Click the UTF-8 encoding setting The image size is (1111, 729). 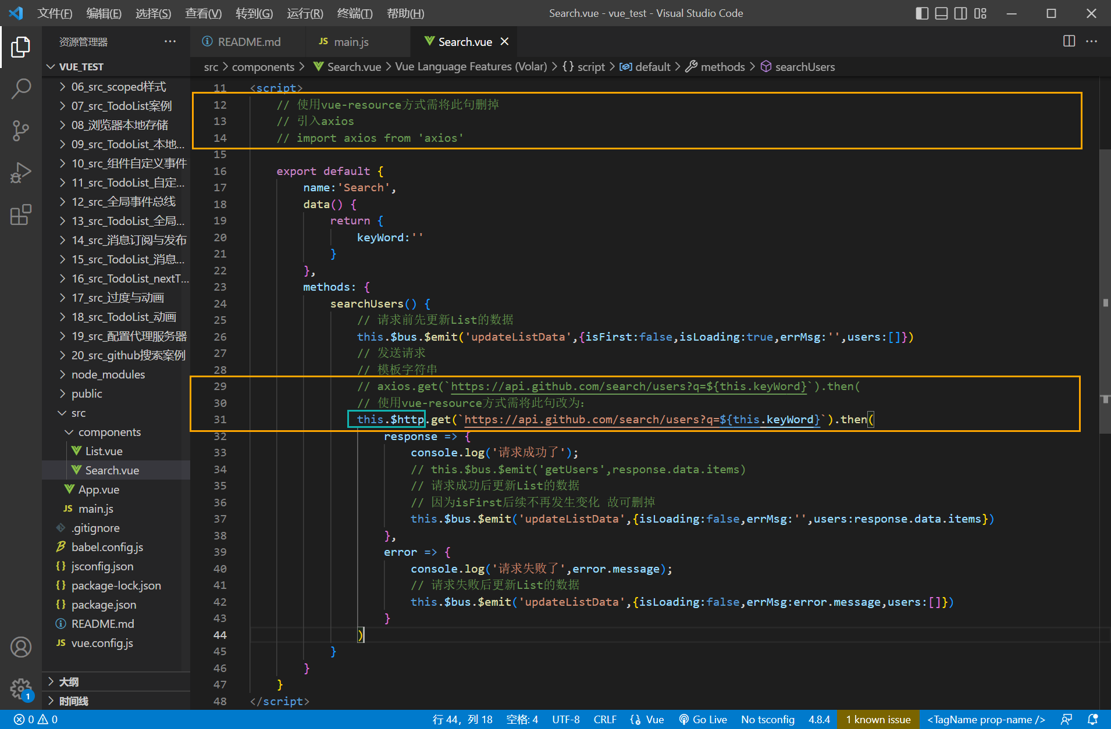566,720
